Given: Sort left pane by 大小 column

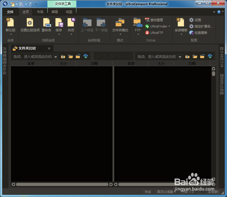Looking at the screenshot, I should point(63,63).
